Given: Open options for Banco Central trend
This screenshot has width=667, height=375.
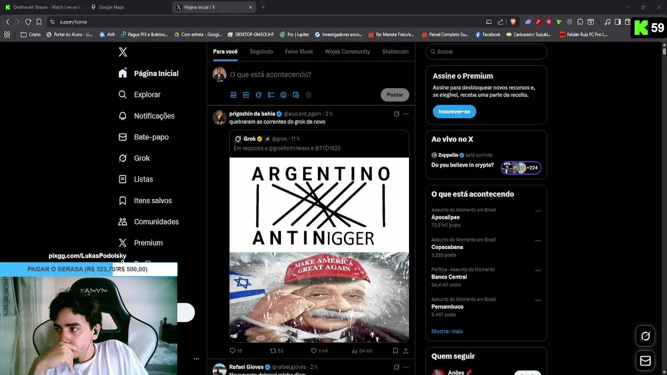Looking at the screenshot, I should click(538, 270).
